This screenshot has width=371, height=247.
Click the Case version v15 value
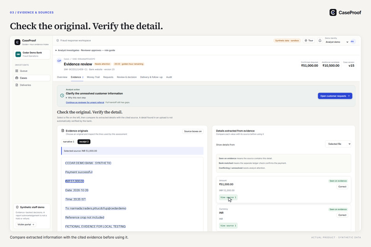351,66
